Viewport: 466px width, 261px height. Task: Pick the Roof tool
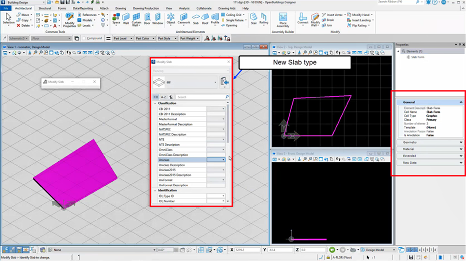[x=205, y=19]
